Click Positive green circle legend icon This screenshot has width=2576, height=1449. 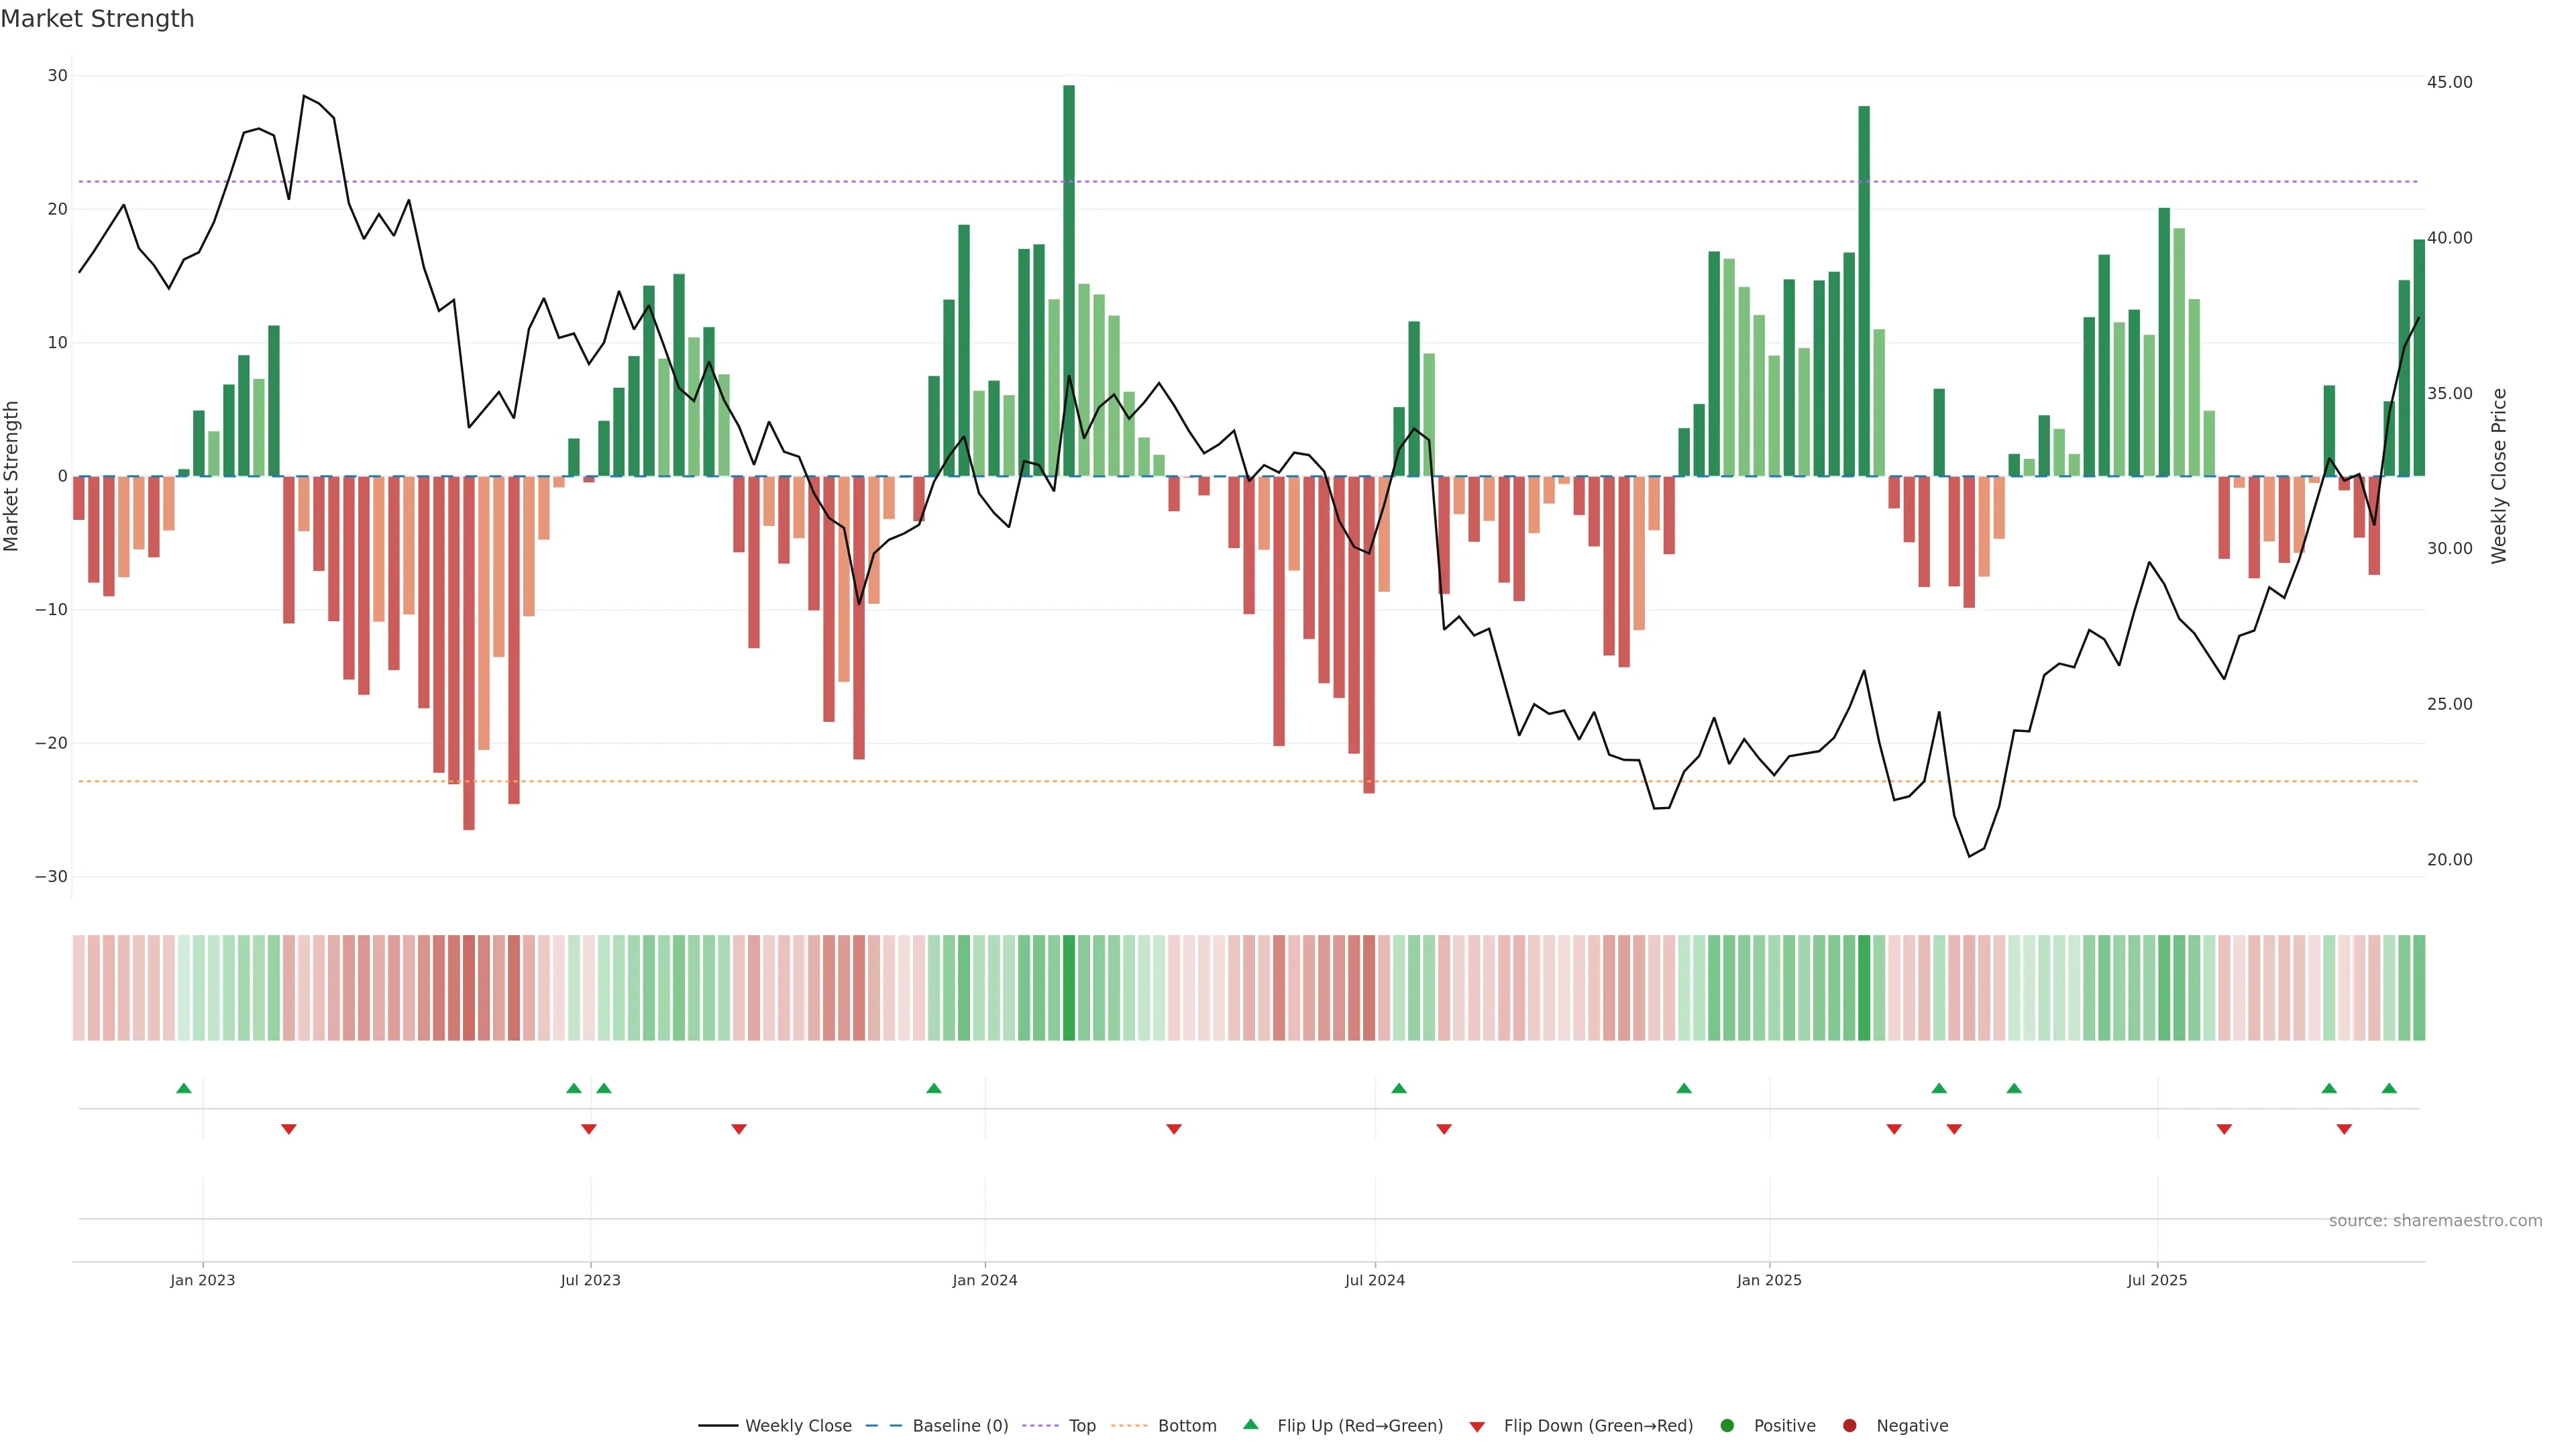click(1727, 1426)
